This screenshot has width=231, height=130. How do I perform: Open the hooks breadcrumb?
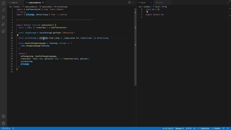coord(17,6)
